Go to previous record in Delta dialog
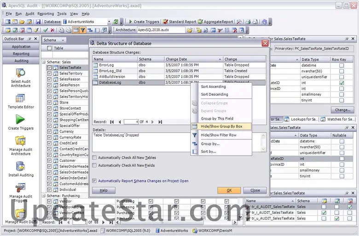The image size is (359, 236). [120, 122]
